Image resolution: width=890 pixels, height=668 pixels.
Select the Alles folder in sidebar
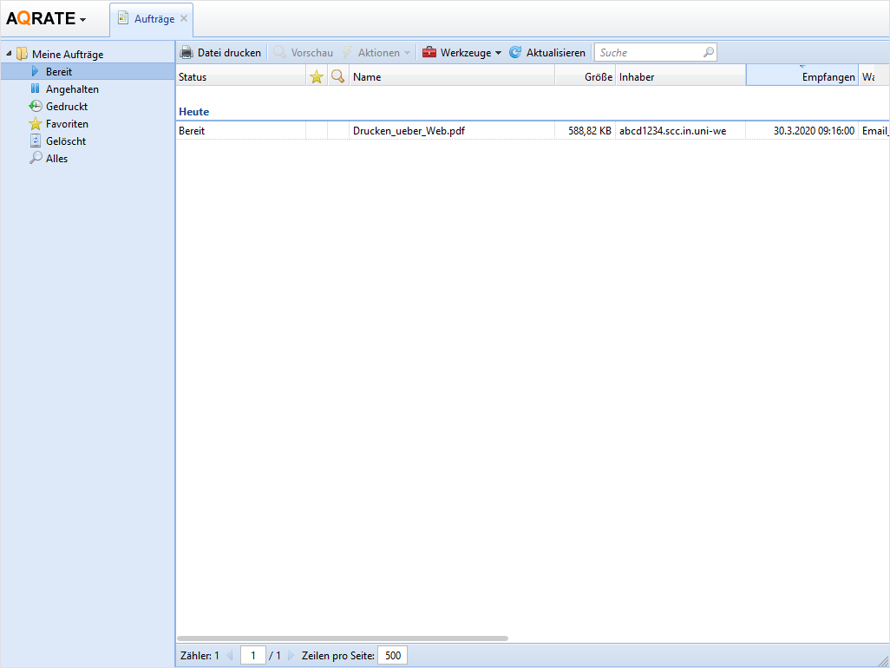(x=56, y=159)
